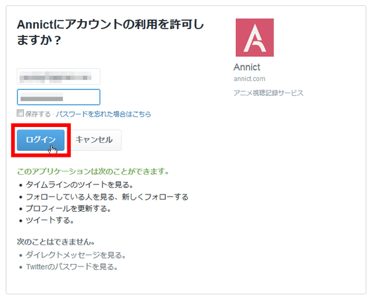Click the 次のことはできません。 heading
The image size is (370, 299).
point(56,241)
